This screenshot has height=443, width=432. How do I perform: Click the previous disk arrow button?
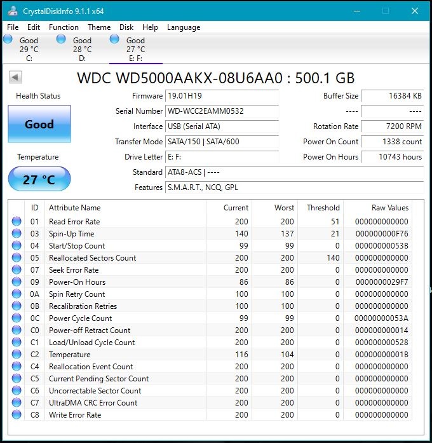pyautogui.click(x=15, y=77)
